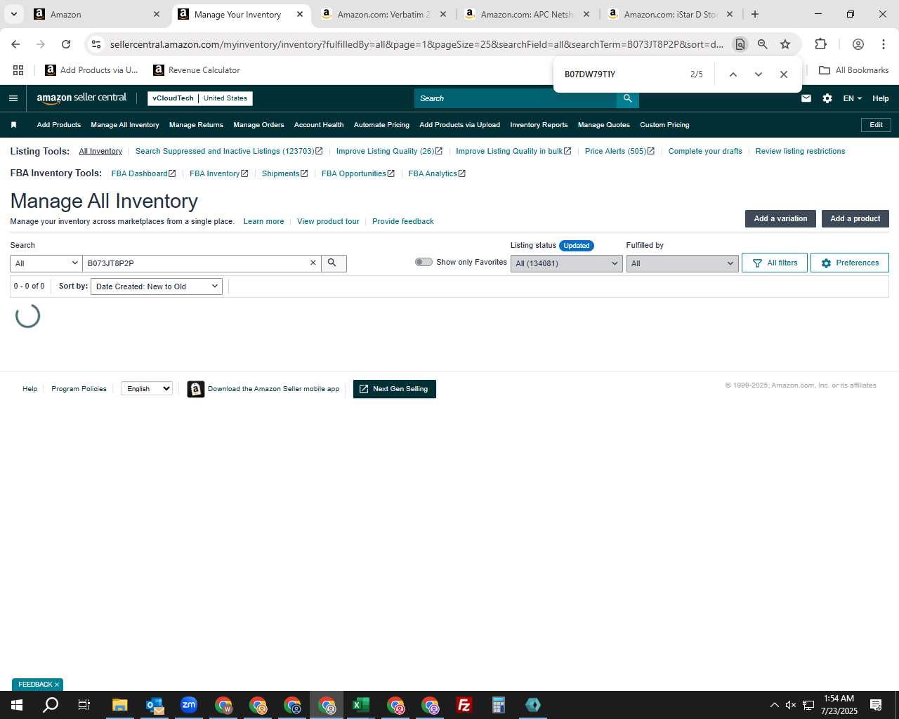Screen dimensions: 899x719
Task: Toggle Show only Favorites switch
Action: pos(424,262)
